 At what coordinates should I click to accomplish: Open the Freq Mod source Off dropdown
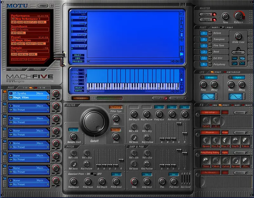point(159,107)
